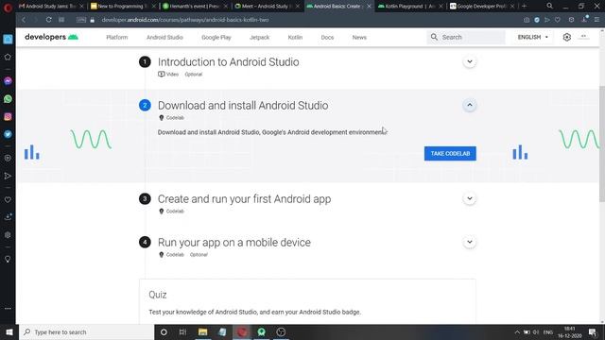Open downloads icon in browser toolbar
The image size is (605, 340).
pyautogui.click(x=585, y=19)
